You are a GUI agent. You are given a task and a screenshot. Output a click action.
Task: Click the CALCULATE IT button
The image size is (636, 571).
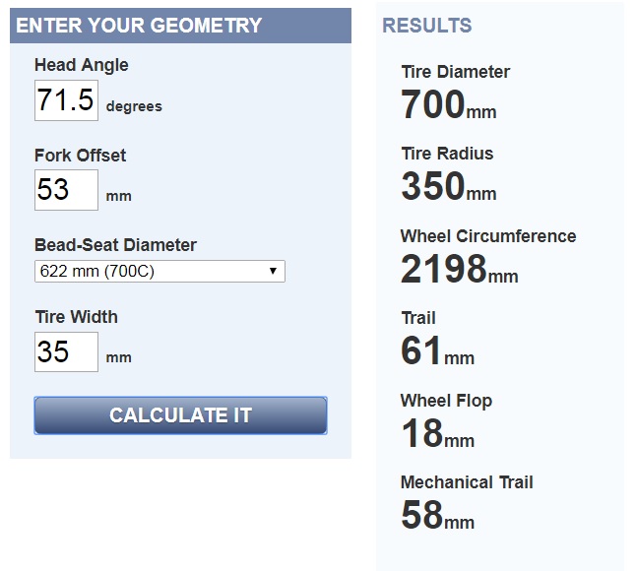tap(180, 415)
